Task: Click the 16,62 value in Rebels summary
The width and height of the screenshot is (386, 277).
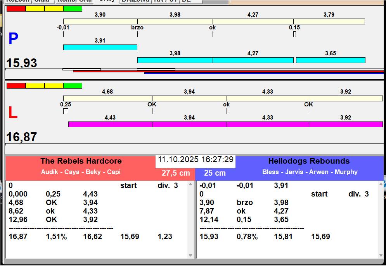Action: 93,236
